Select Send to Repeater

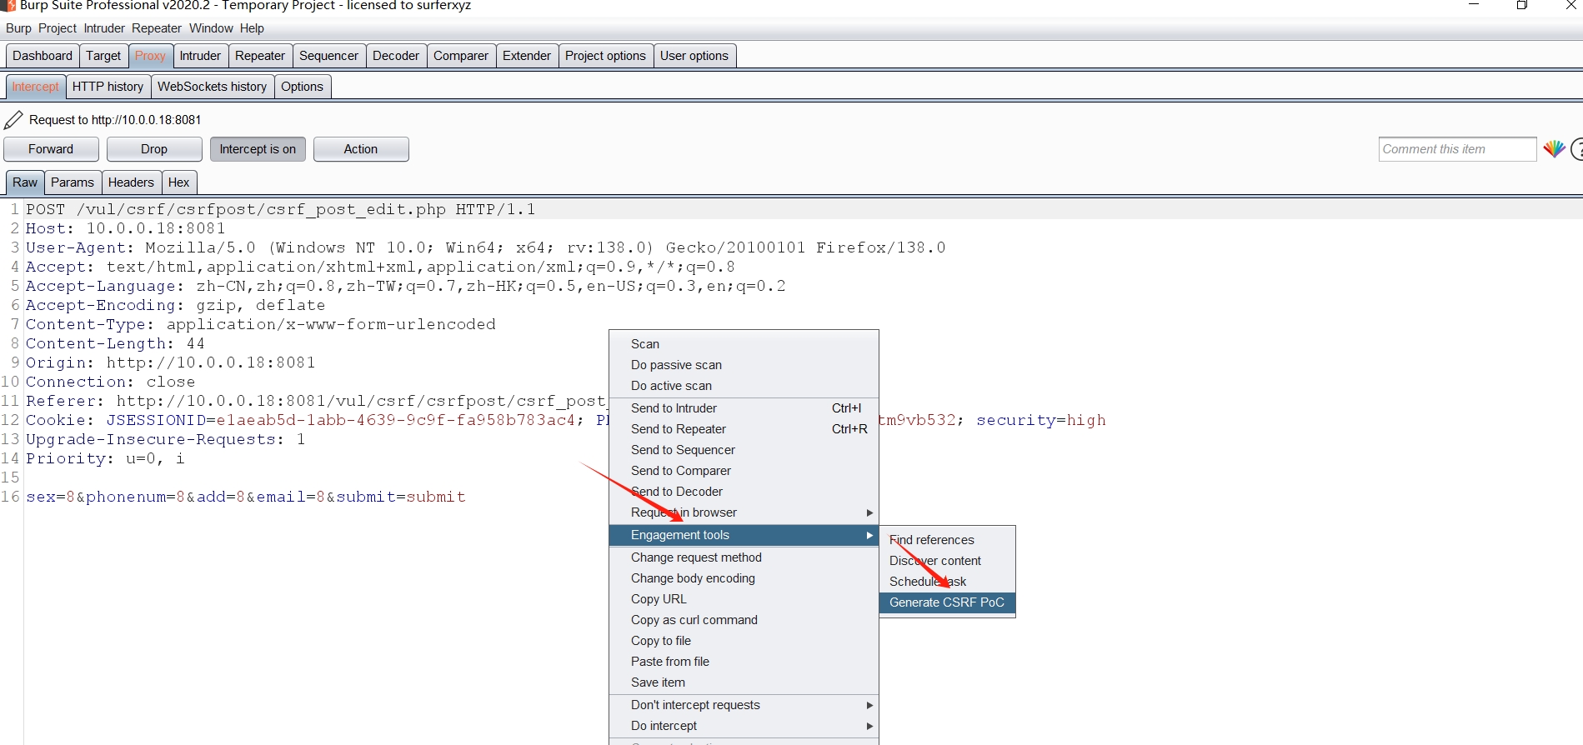tap(744, 429)
